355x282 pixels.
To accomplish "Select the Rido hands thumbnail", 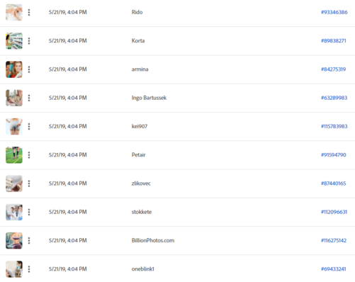I will (14, 12).
